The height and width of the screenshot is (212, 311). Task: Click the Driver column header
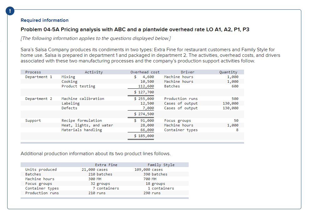[x=187, y=72]
